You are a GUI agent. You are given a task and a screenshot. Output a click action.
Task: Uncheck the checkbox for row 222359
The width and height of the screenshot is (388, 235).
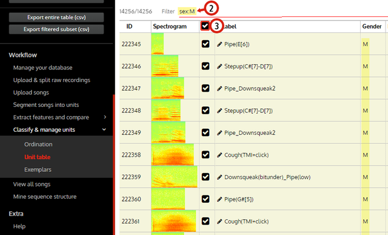click(x=206, y=177)
